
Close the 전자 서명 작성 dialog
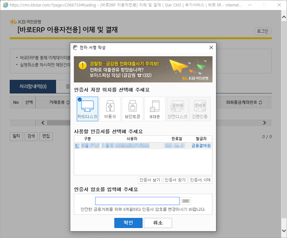(211, 48)
